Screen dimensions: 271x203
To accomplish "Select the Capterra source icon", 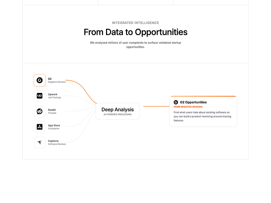I will pos(40,142).
